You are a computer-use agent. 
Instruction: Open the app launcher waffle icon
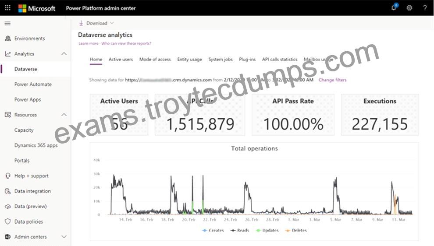8,8
